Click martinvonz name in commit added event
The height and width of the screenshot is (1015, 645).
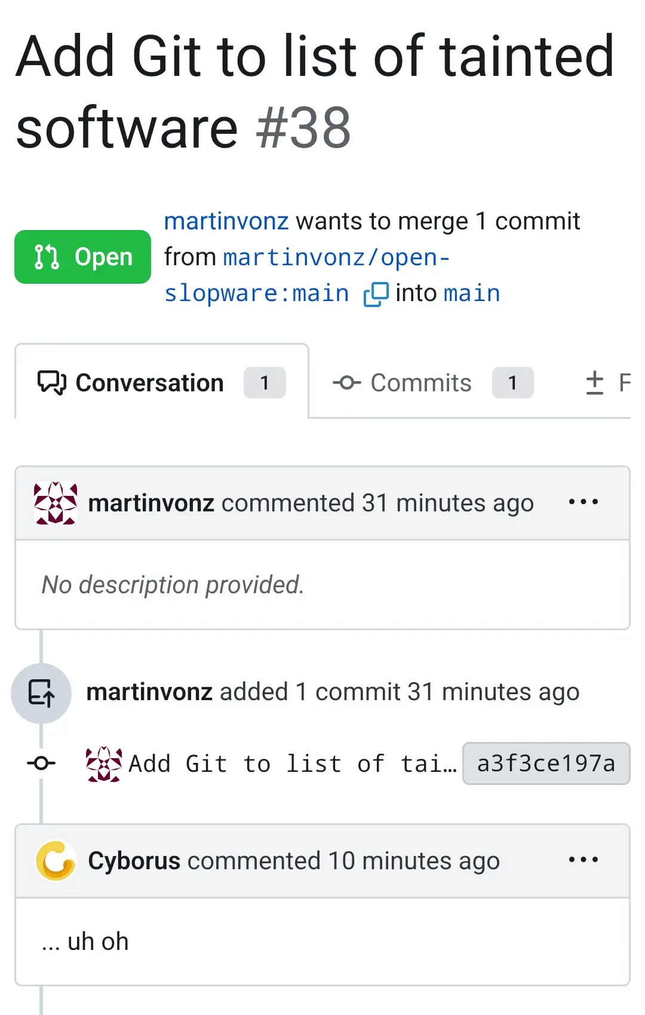click(x=149, y=692)
